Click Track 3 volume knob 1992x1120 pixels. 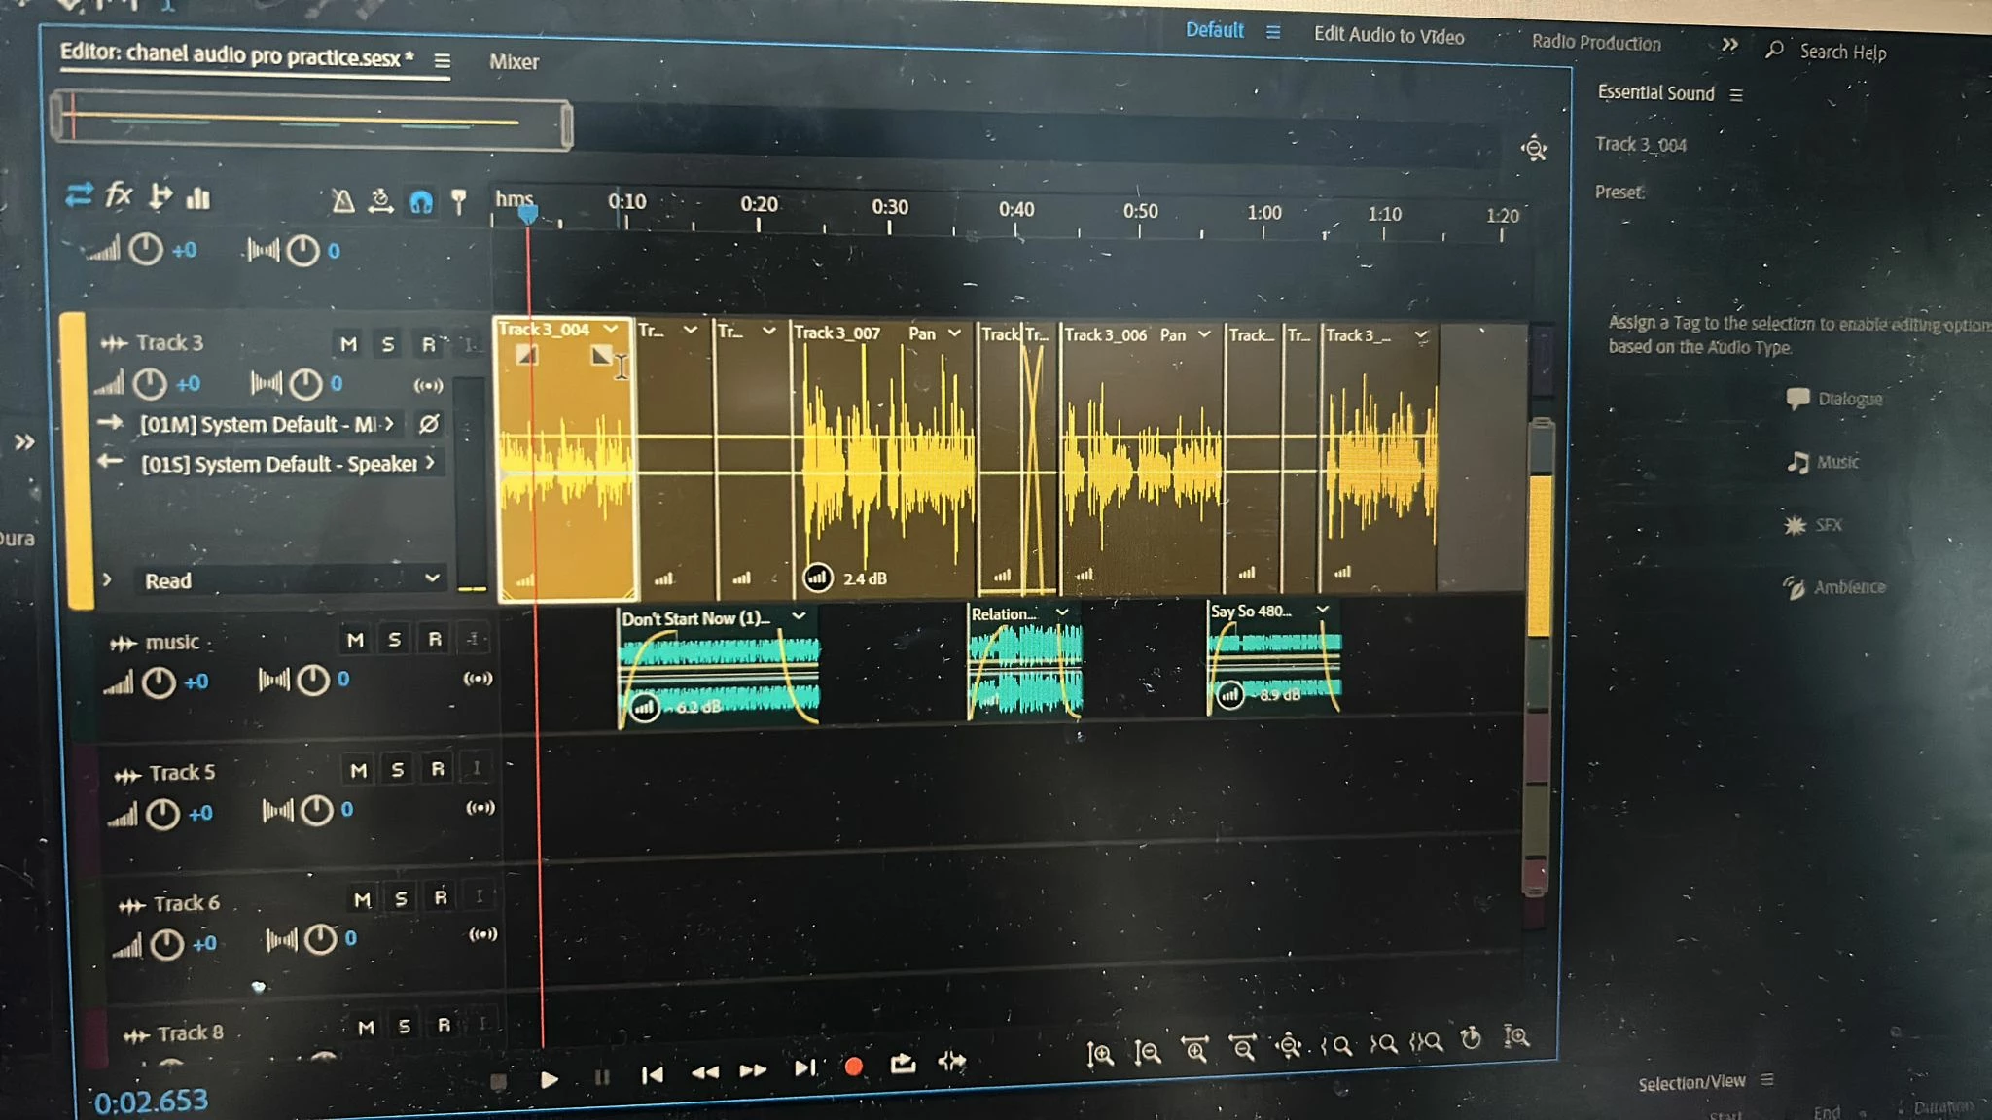149,384
